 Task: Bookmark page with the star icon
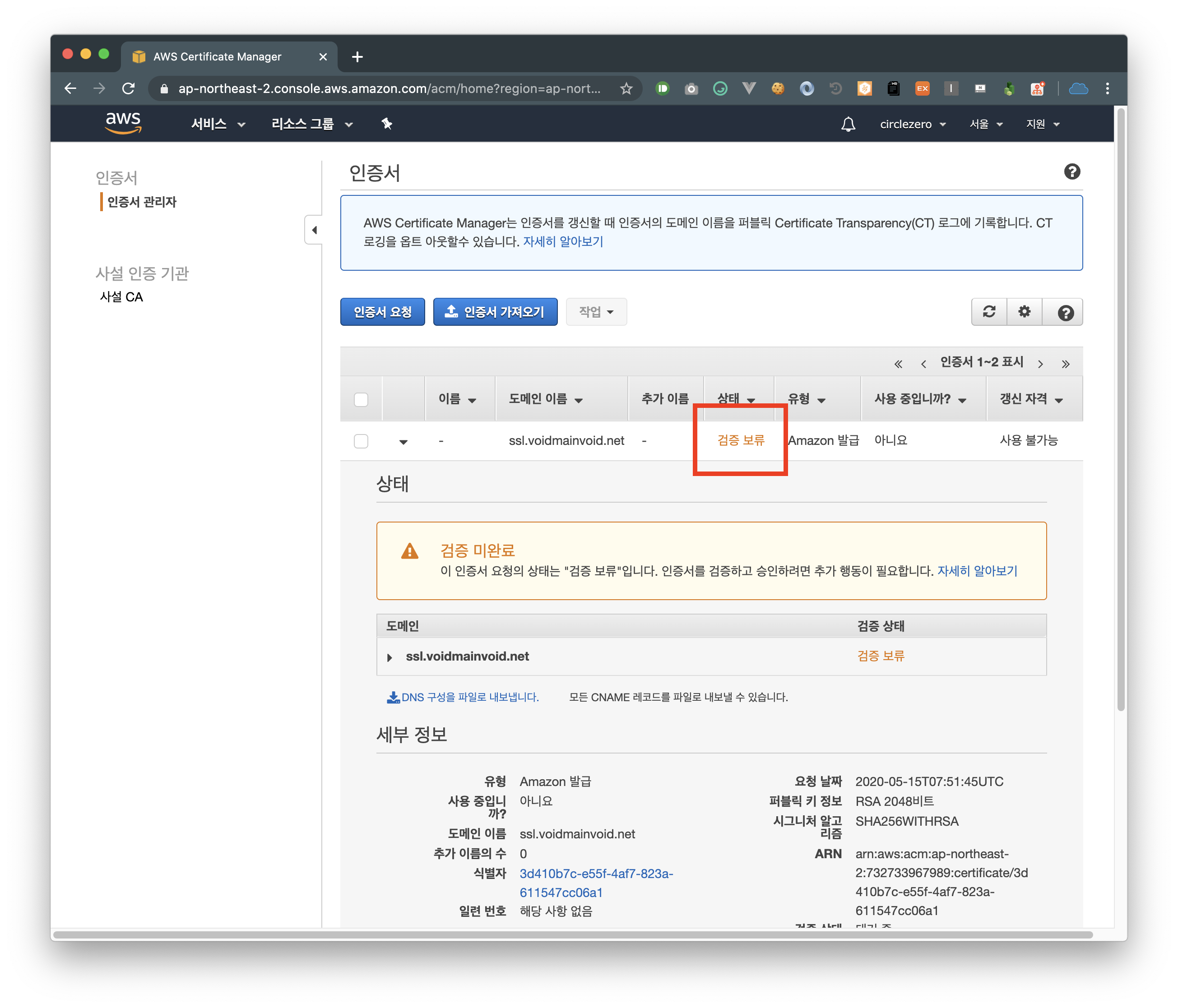[626, 88]
